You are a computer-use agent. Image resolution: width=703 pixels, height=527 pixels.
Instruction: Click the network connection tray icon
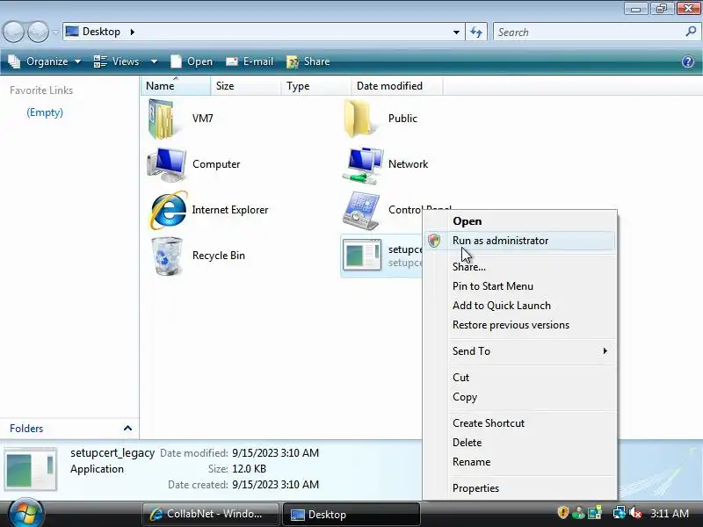(x=619, y=512)
